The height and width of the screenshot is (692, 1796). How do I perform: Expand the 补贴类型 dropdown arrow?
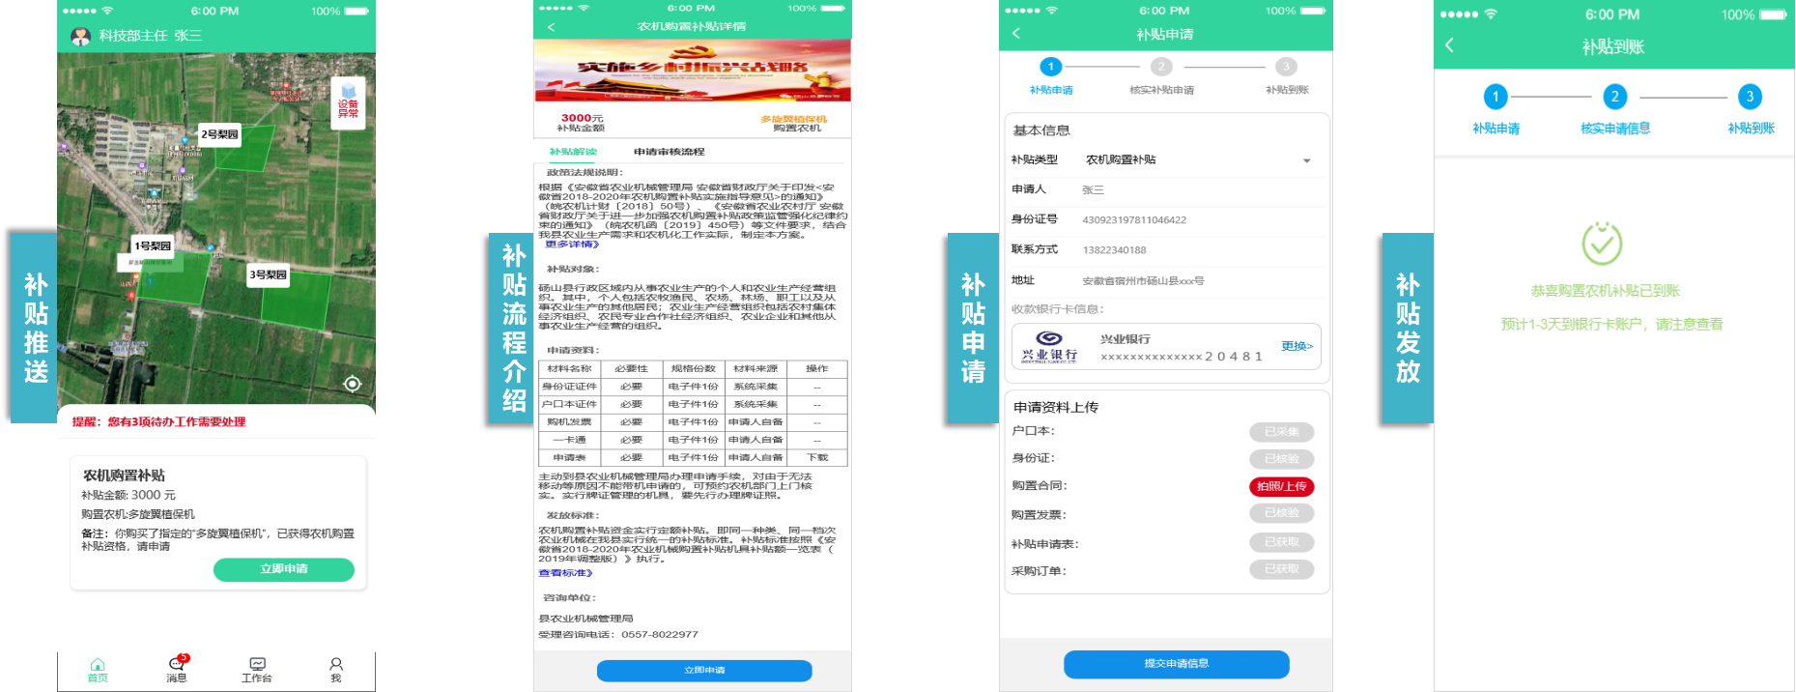coord(1306,160)
